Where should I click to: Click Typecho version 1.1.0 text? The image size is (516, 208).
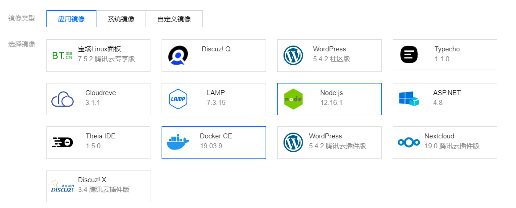(x=441, y=59)
